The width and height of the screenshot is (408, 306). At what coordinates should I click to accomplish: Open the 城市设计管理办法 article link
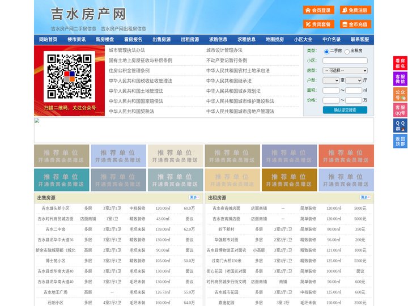point(224,50)
